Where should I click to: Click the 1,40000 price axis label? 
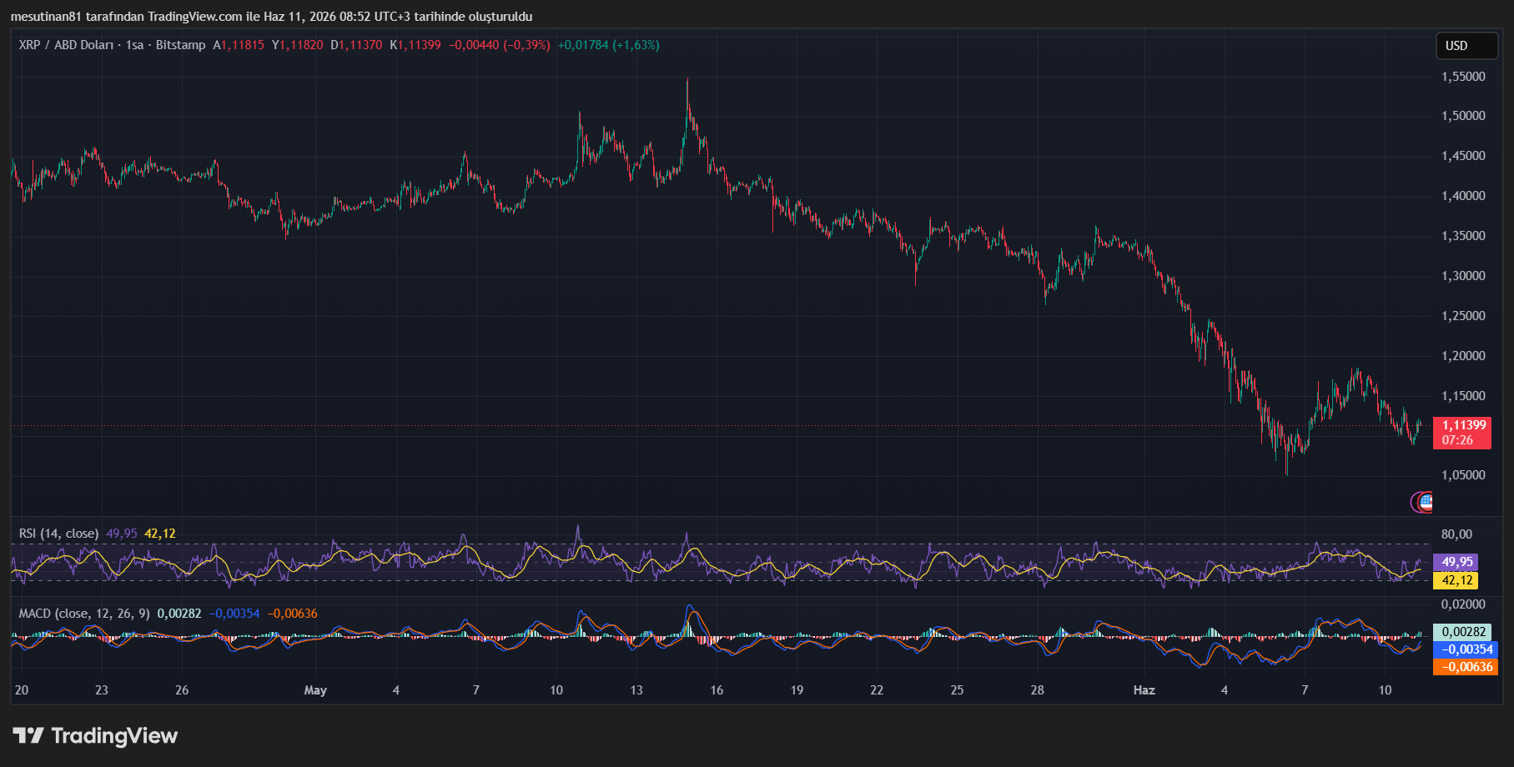pyautogui.click(x=1463, y=196)
